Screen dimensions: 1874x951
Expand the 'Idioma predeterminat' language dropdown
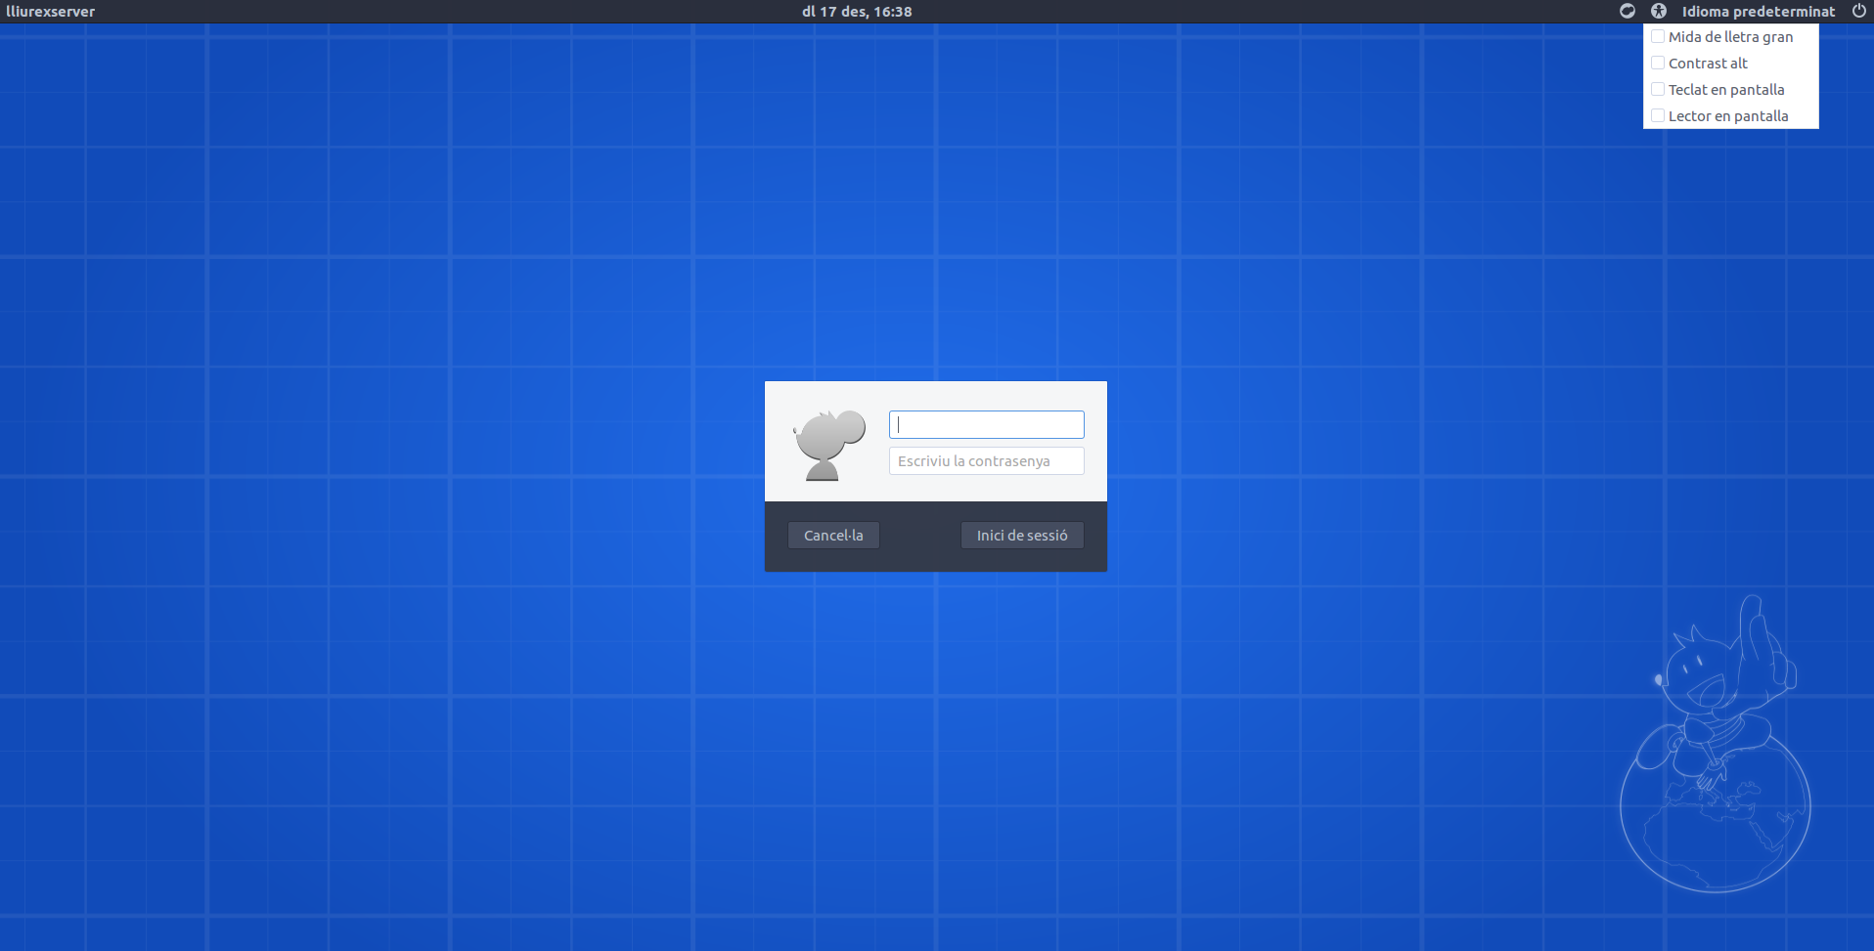[1758, 12]
